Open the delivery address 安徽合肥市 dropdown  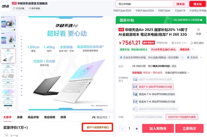(x=177, y=73)
